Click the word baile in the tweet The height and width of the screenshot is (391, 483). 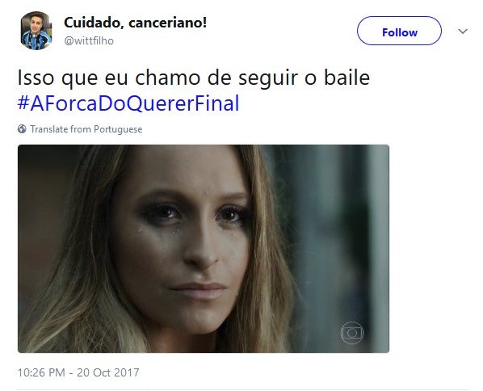pos(346,78)
